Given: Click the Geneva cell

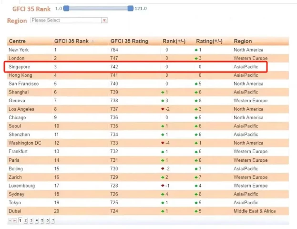Looking at the screenshot, I should coord(17,101).
